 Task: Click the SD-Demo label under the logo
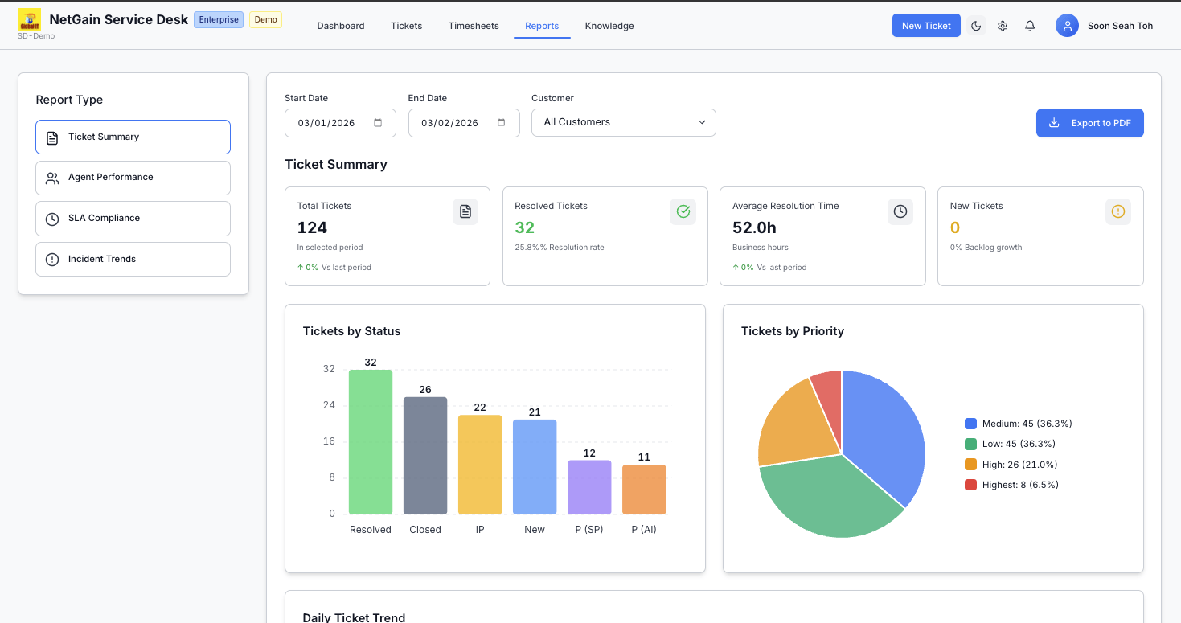(36, 36)
